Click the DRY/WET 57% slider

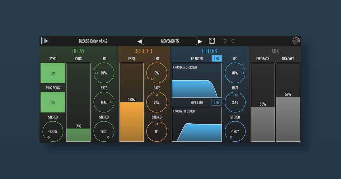pyautogui.click(x=288, y=102)
